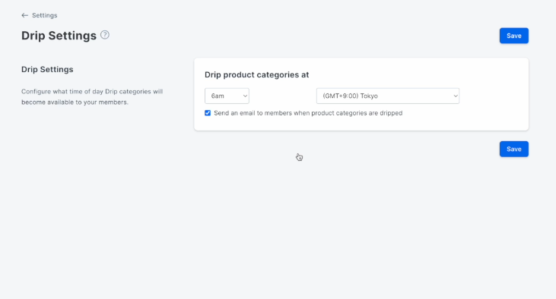556x299 pixels.
Task: Uncheck the send email to members checkbox
Action: tap(208, 113)
